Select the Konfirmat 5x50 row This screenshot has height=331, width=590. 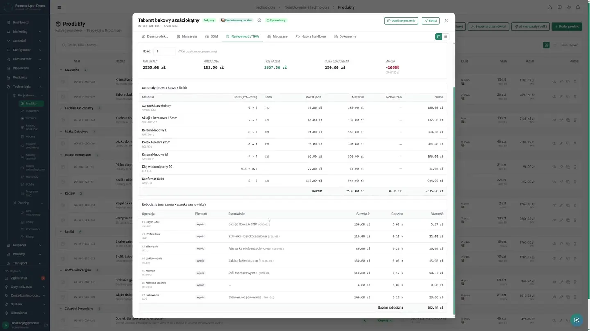tap(293, 181)
